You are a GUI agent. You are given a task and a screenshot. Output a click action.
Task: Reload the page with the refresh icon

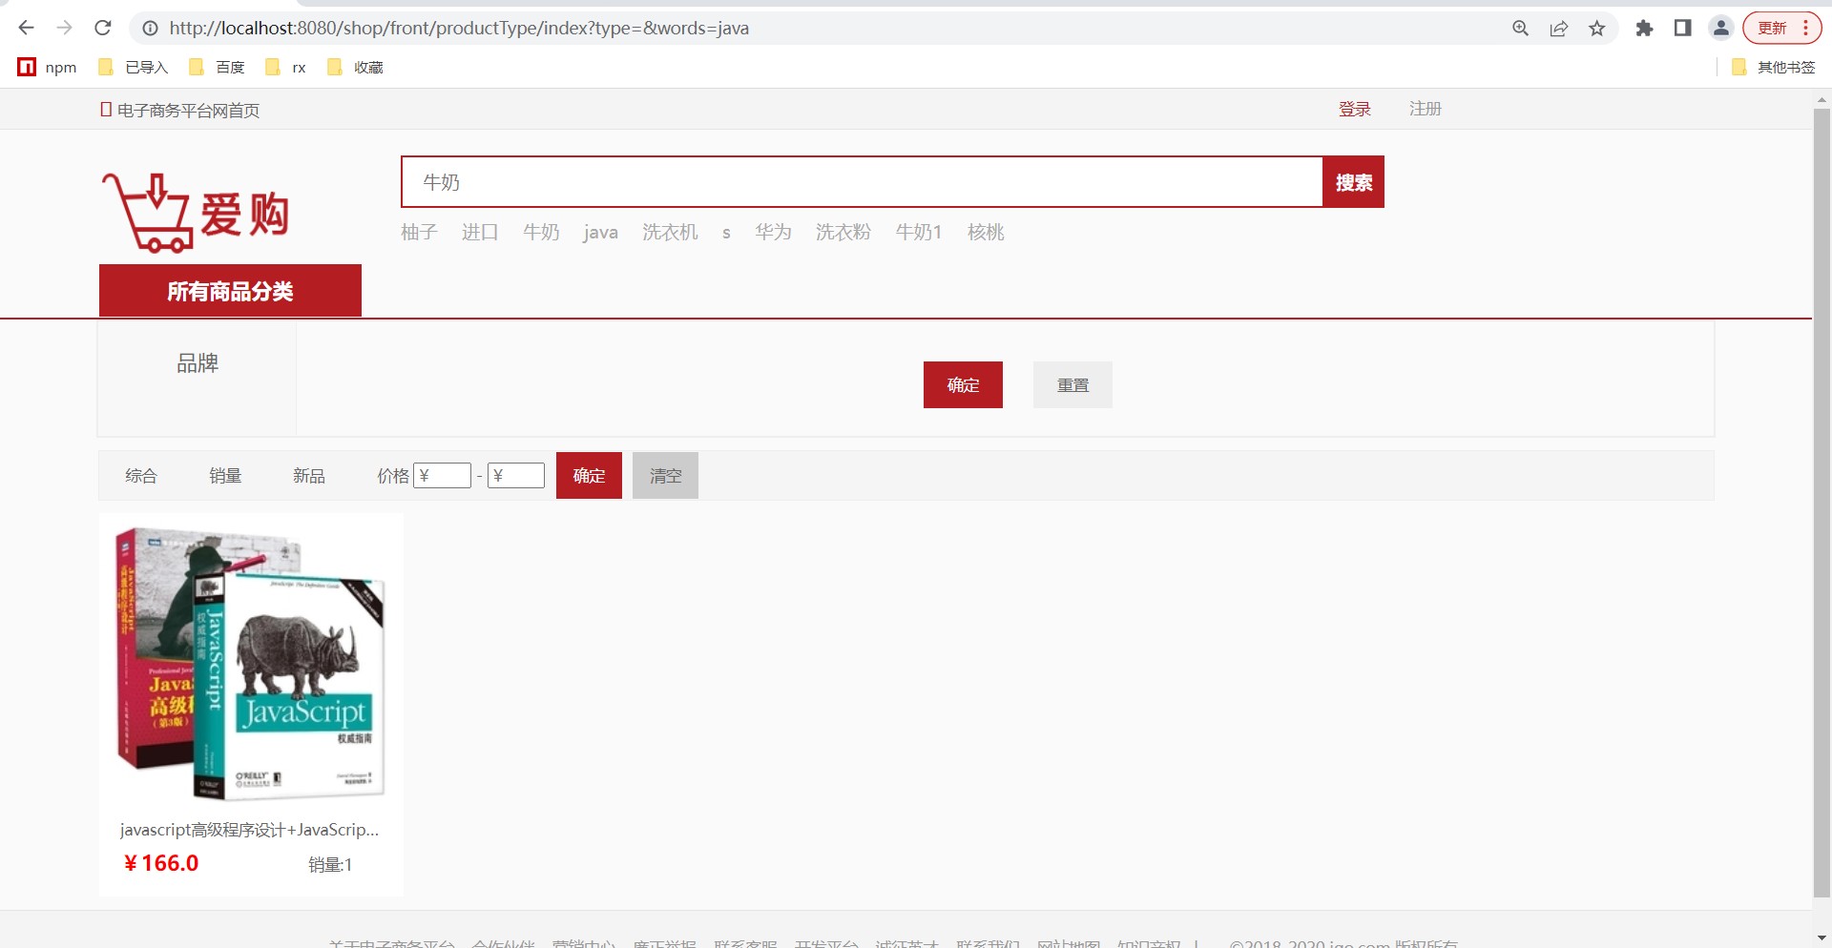(x=103, y=28)
